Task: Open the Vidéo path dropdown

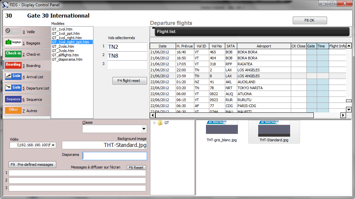Action: pos(53,145)
